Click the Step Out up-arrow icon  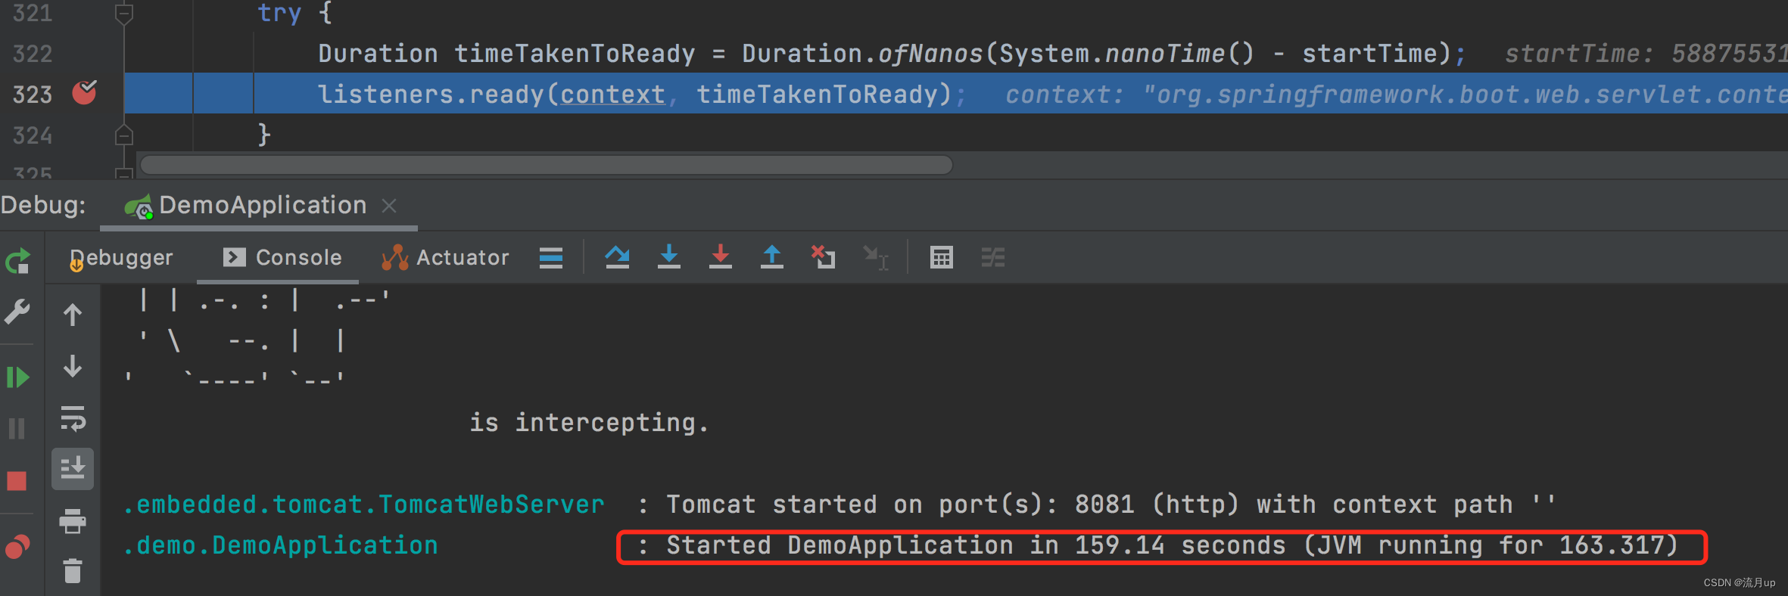click(771, 257)
